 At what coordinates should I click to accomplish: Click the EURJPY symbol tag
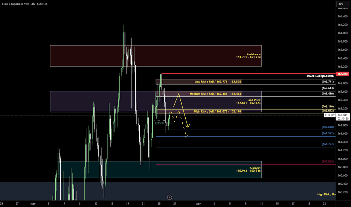click(x=330, y=115)
